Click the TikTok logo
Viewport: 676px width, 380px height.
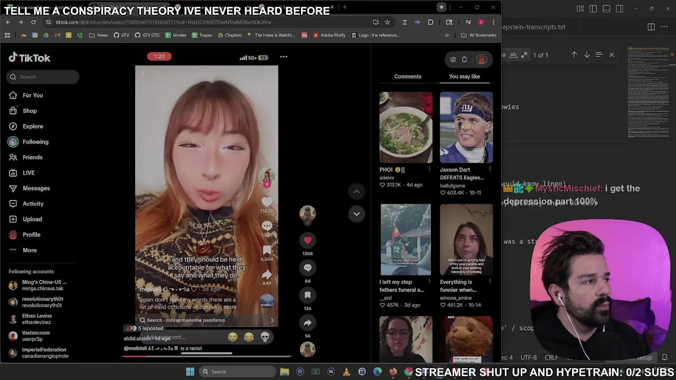pos(30,58)
